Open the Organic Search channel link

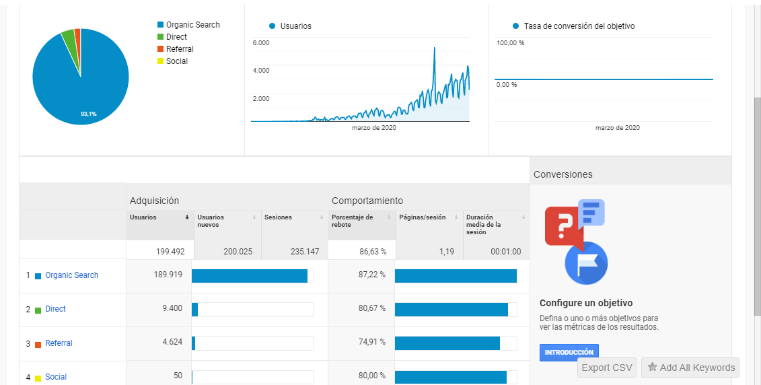pos(72,275)
